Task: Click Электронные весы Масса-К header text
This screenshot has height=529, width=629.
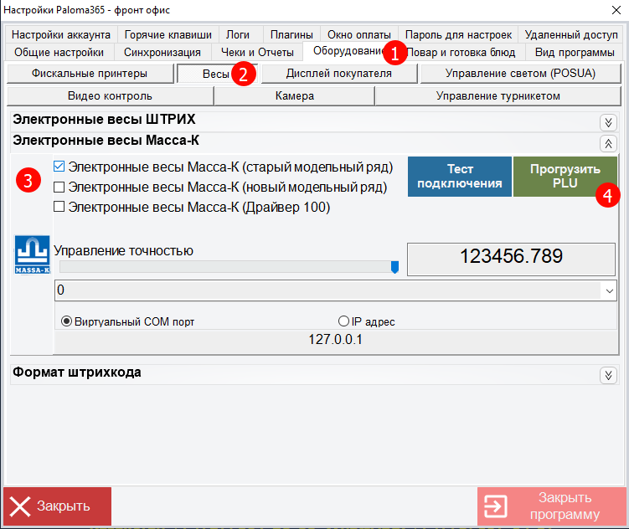Action: pos(106,141)
